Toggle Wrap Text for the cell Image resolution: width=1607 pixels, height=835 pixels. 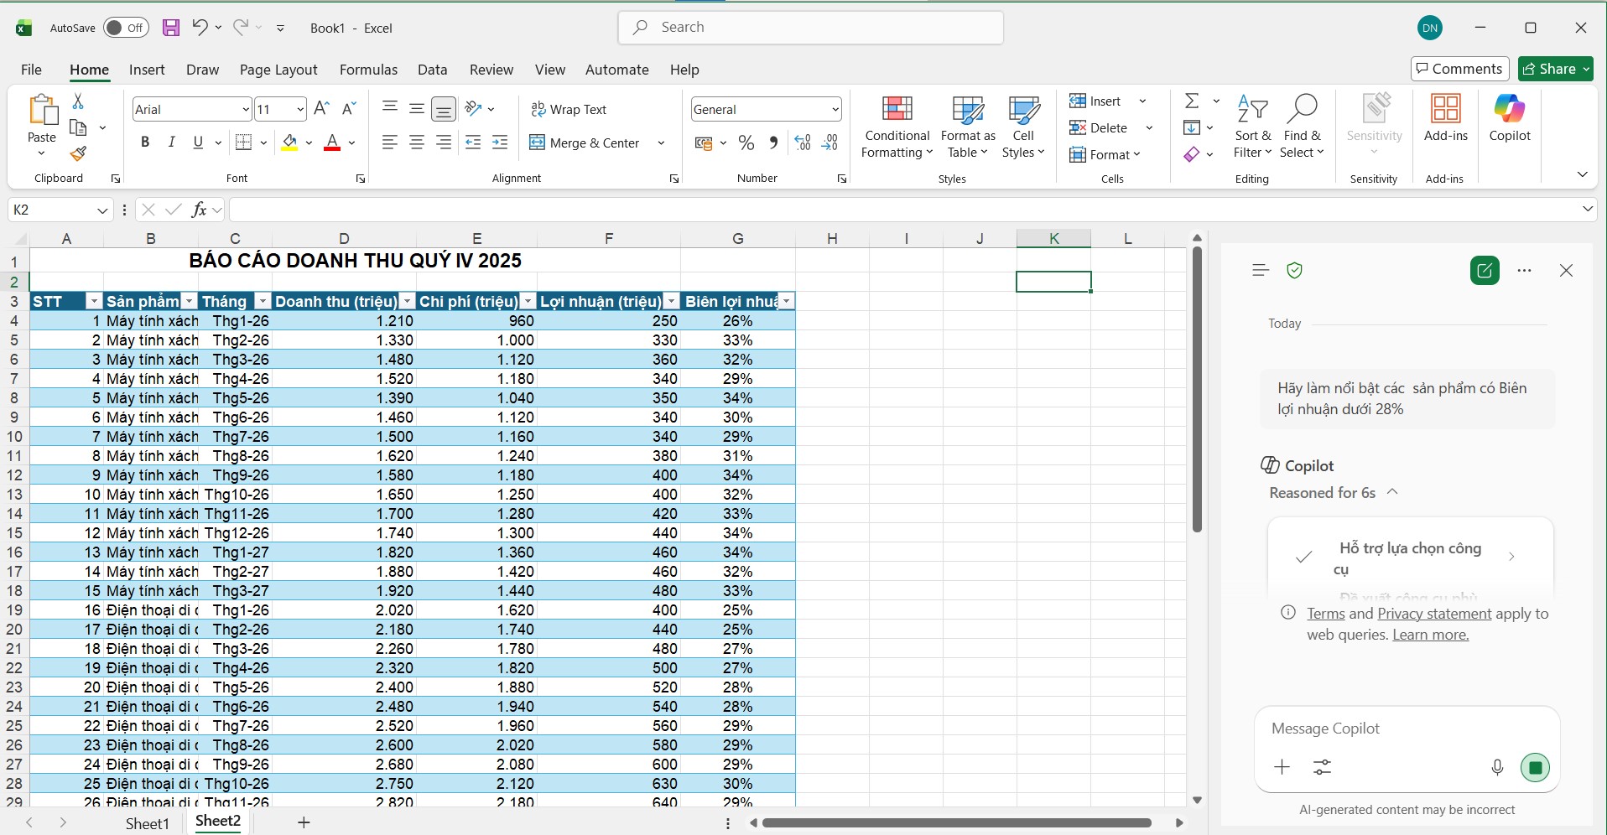pos(569,110)
